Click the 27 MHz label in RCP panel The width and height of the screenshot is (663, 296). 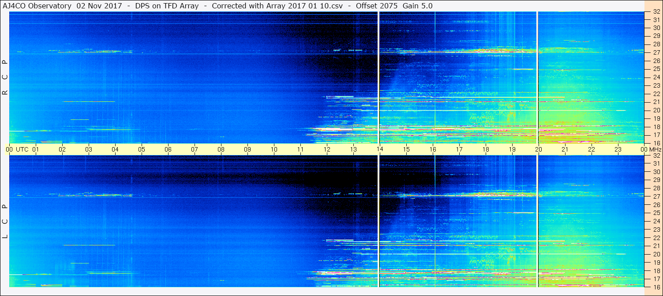tap(656, 52)
